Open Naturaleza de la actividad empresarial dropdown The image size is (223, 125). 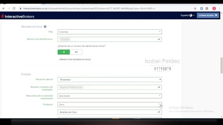pos(110,96)
